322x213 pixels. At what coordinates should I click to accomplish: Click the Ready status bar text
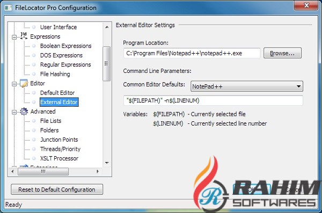[x=13, y=204]
